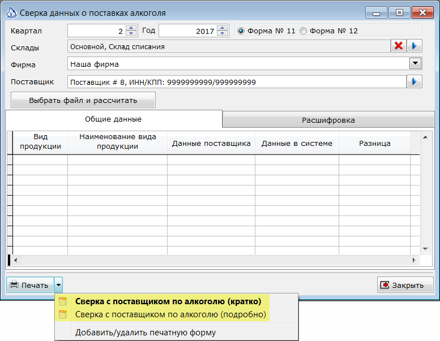Expand the Печать dropdown arrow
The height and width of the screenshot is (341, 440).
pyautogui.click(x=58, y=285)
